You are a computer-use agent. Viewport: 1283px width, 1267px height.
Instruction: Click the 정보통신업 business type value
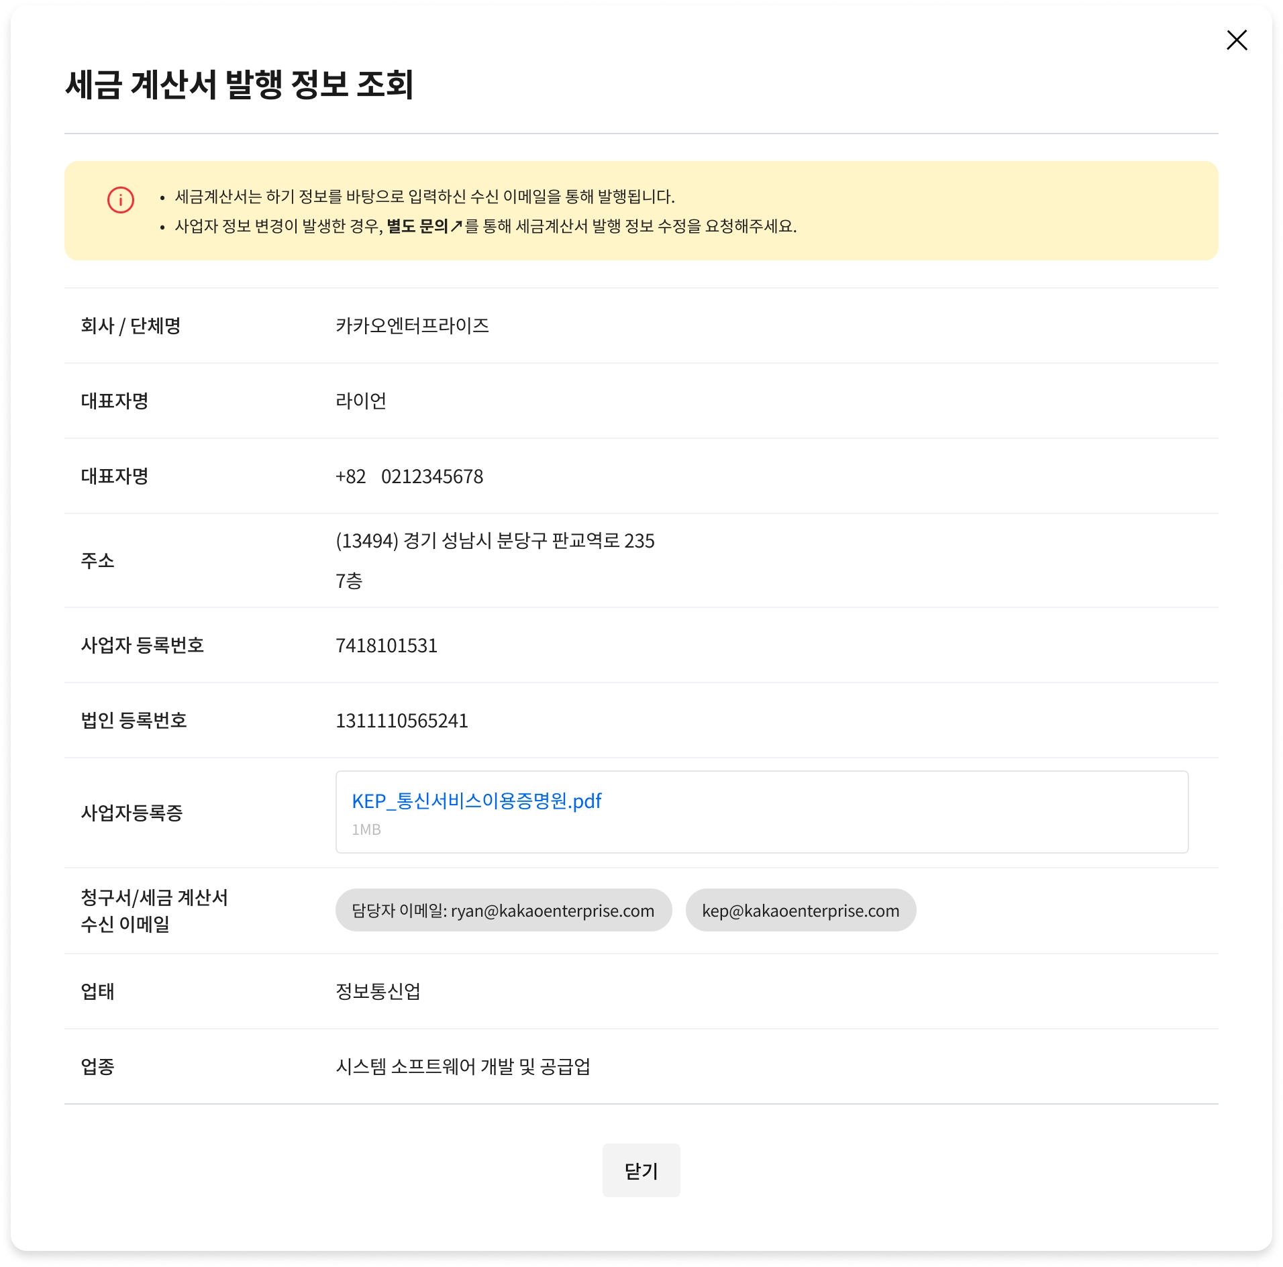point(378,991)
